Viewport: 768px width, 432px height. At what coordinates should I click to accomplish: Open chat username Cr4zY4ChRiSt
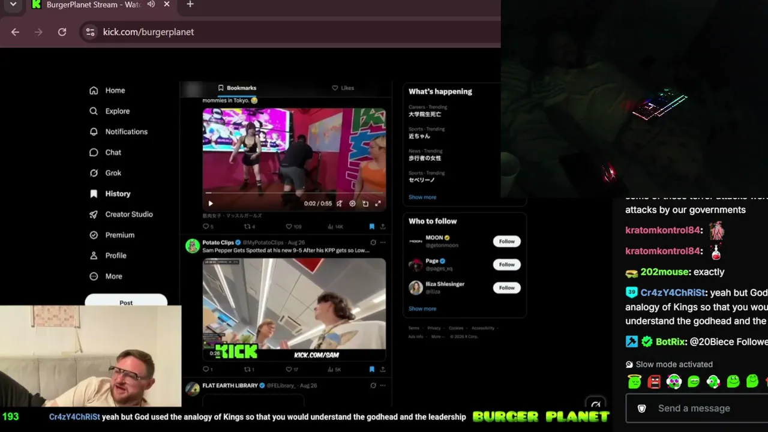tap(673, 293)
